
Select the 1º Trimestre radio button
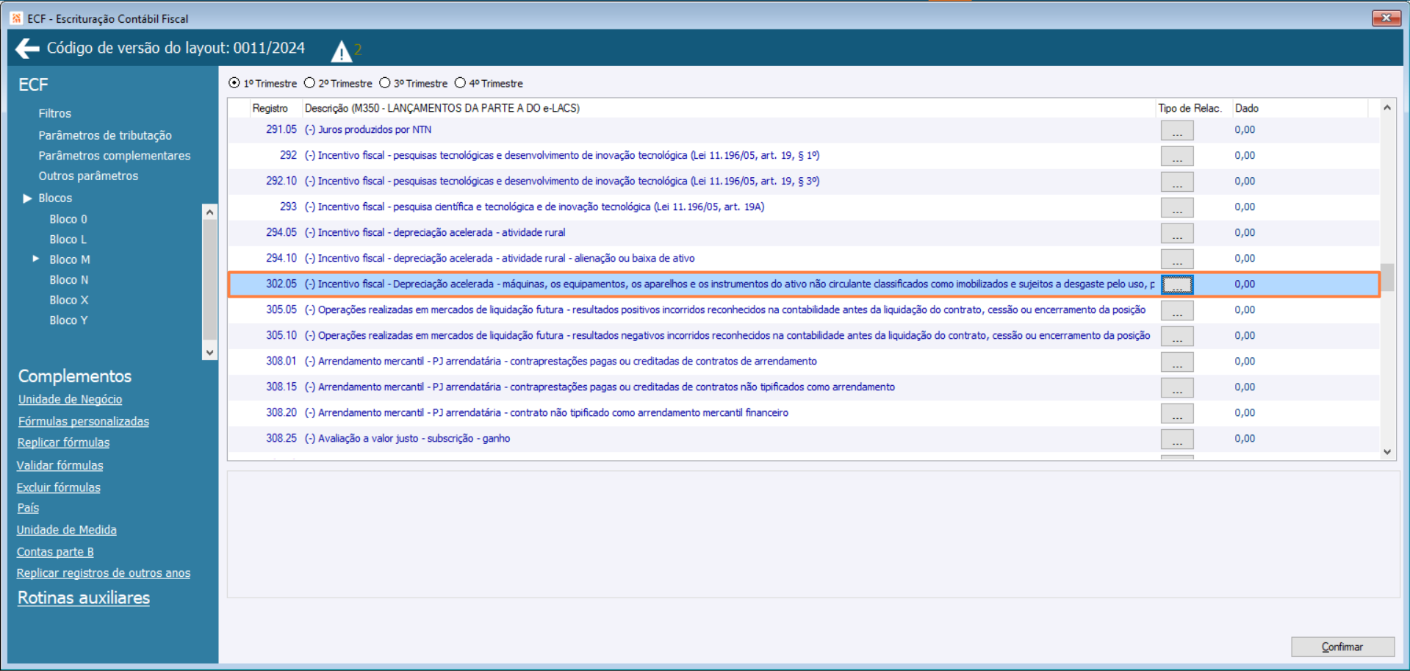point(234,83)
